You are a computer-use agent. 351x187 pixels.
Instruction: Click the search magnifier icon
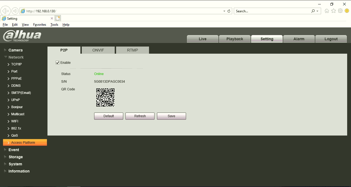tap(313, 11)
